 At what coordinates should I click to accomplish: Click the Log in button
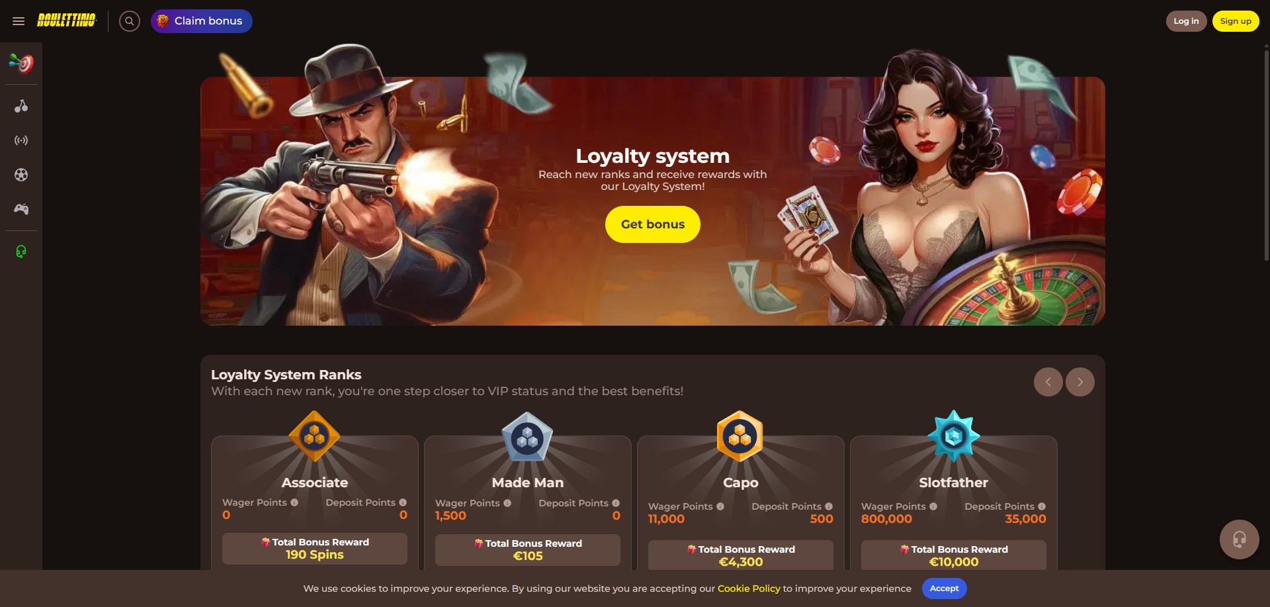point(1186,21)
